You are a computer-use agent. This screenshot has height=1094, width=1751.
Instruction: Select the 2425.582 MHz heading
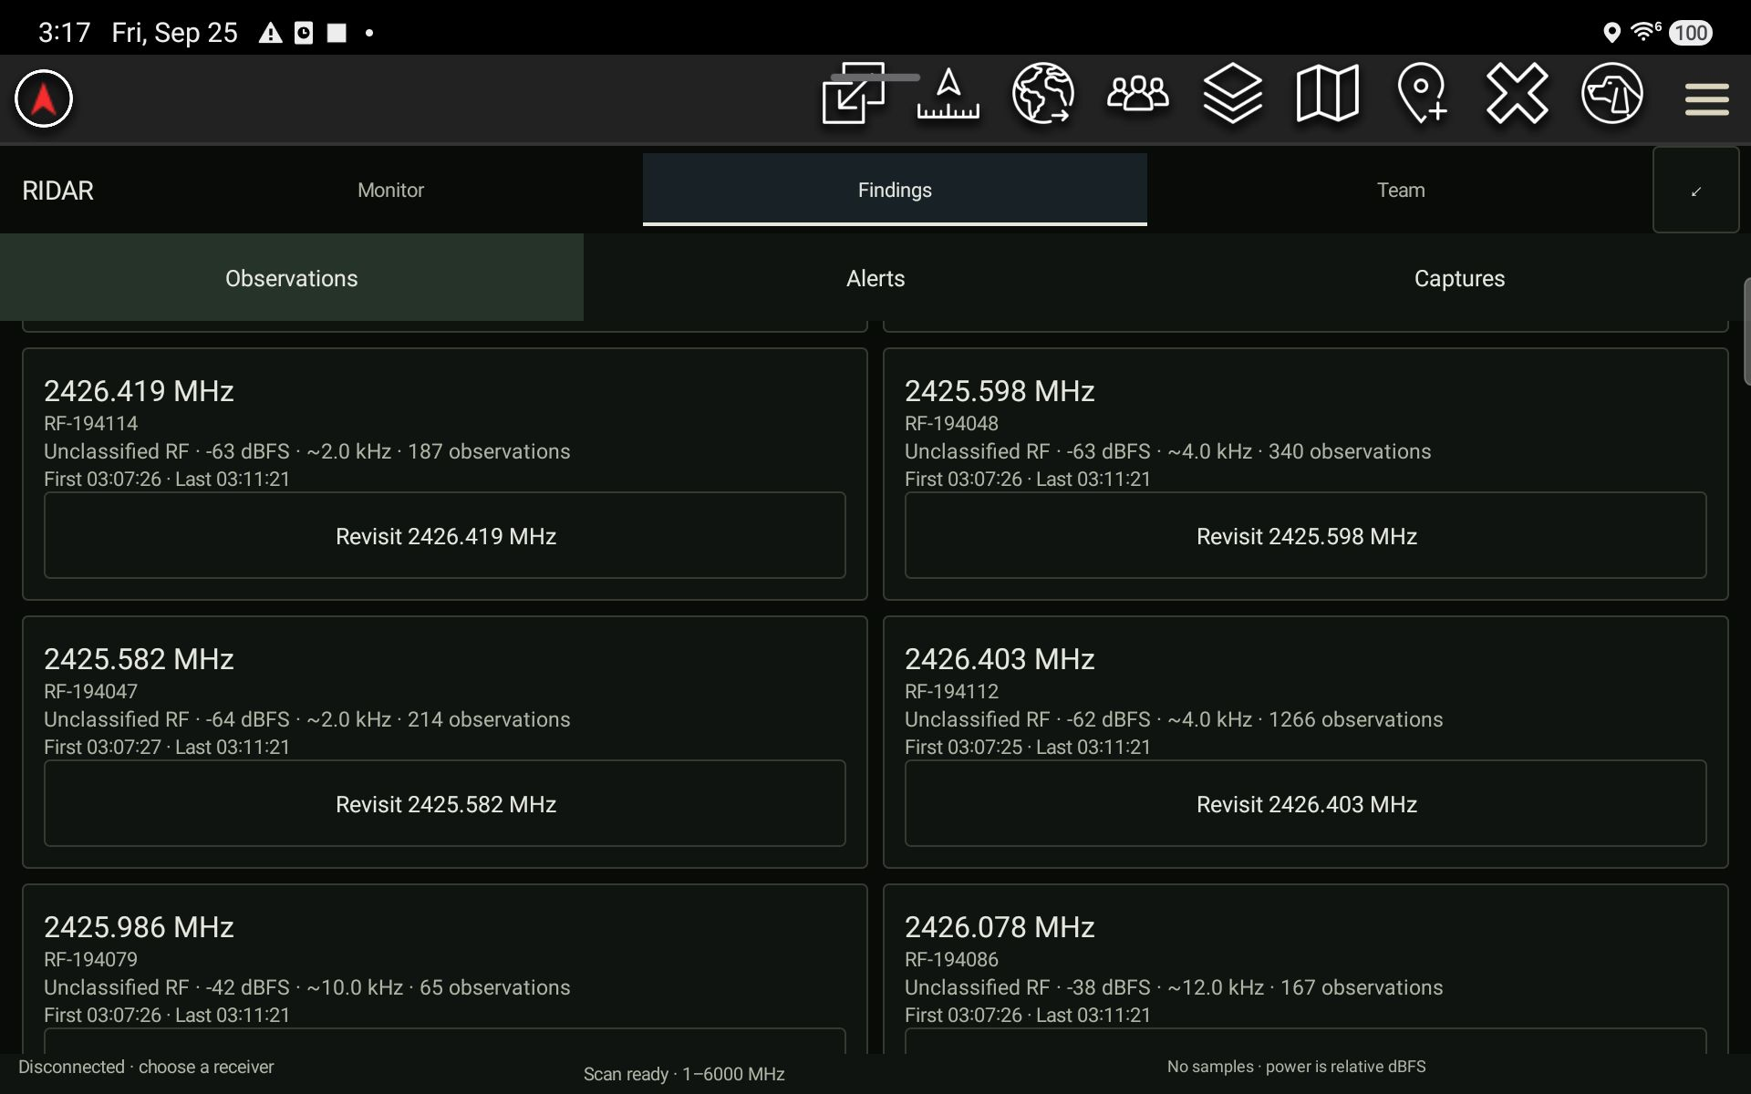(x=139, y=659)
